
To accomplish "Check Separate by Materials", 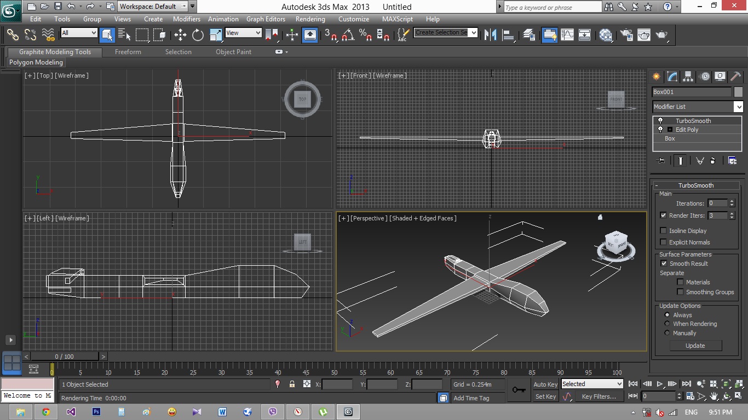I will [x=681, y=282].
